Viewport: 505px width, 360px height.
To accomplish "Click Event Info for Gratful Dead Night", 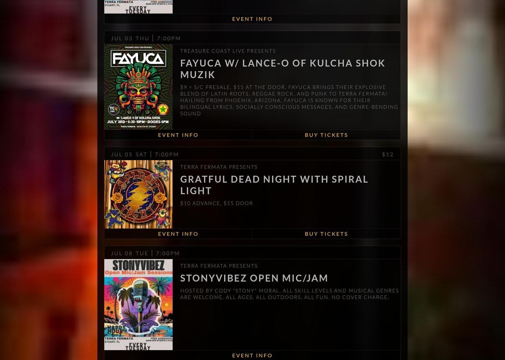I will point(178,234).
